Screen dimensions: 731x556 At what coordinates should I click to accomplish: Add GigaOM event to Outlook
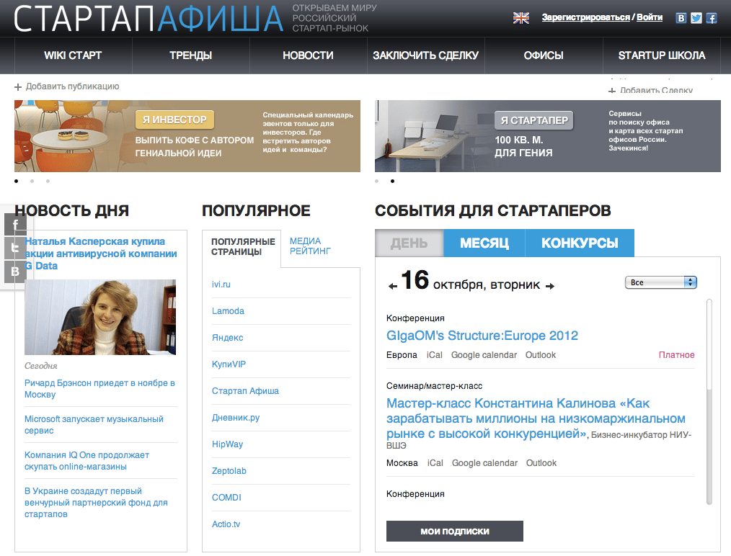(541, 355)
